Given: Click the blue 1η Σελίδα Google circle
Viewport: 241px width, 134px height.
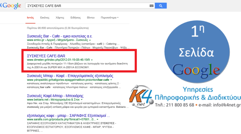Looking at the screenshot, I should [197, 52].
